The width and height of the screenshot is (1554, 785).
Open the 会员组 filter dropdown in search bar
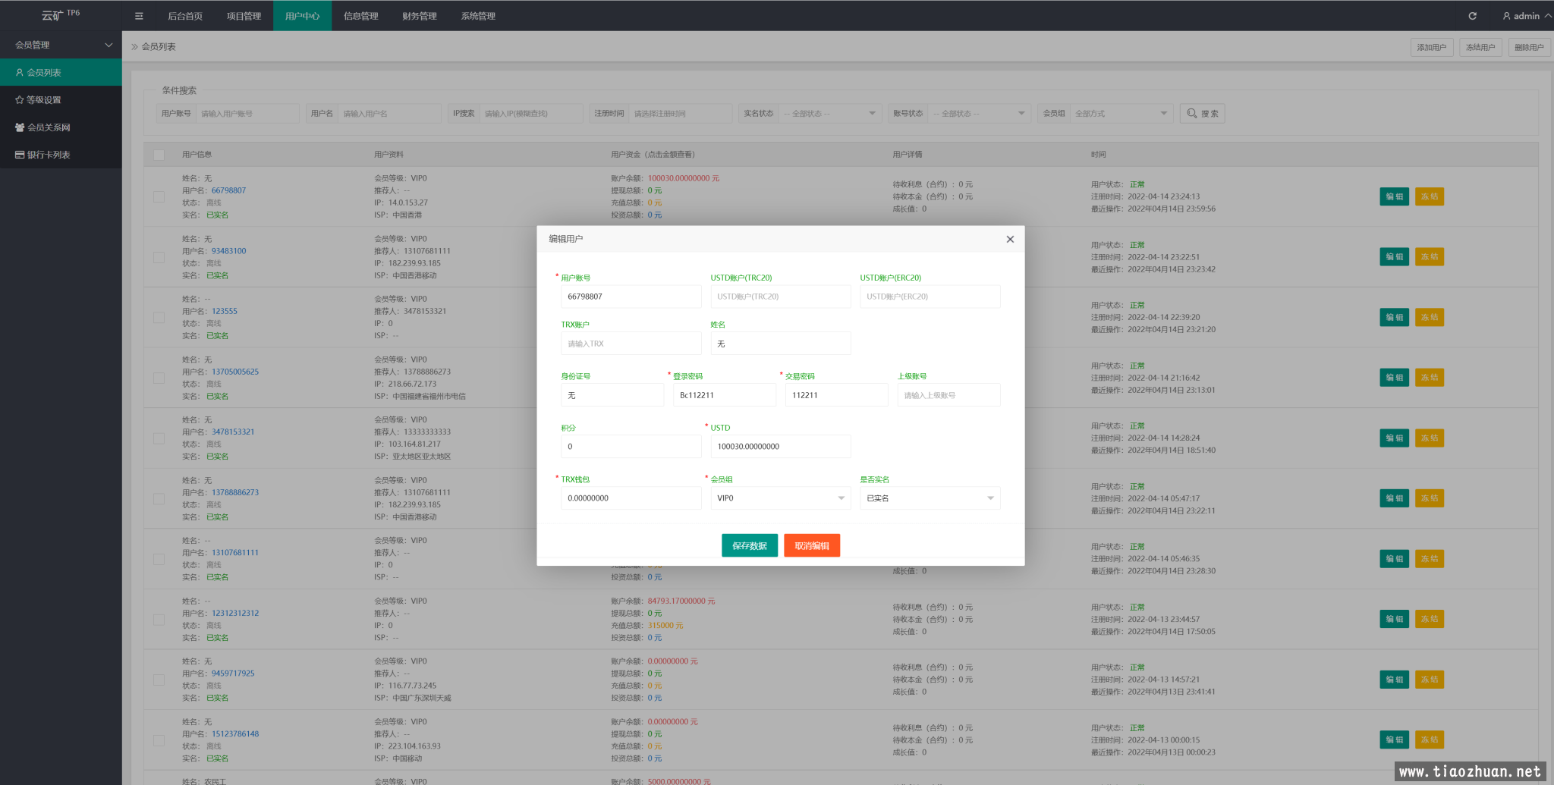tap(1121, 114)
